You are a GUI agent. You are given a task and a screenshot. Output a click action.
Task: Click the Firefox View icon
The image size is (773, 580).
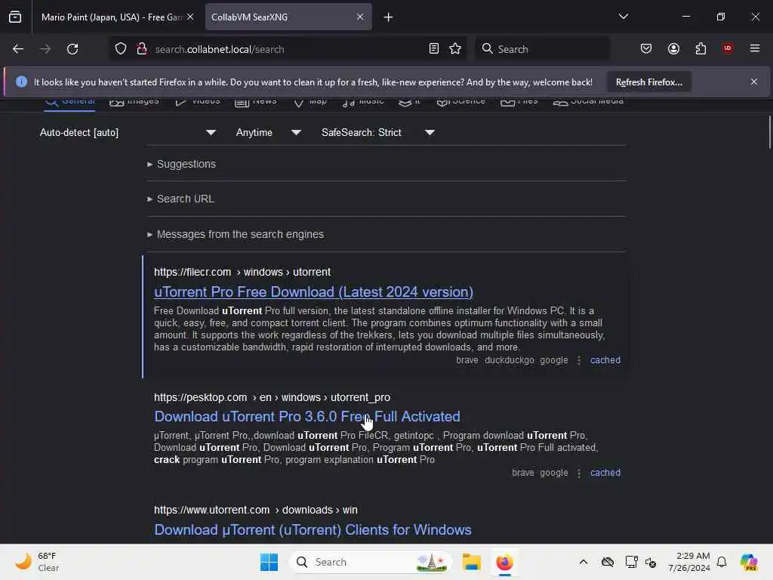(15, 17)
